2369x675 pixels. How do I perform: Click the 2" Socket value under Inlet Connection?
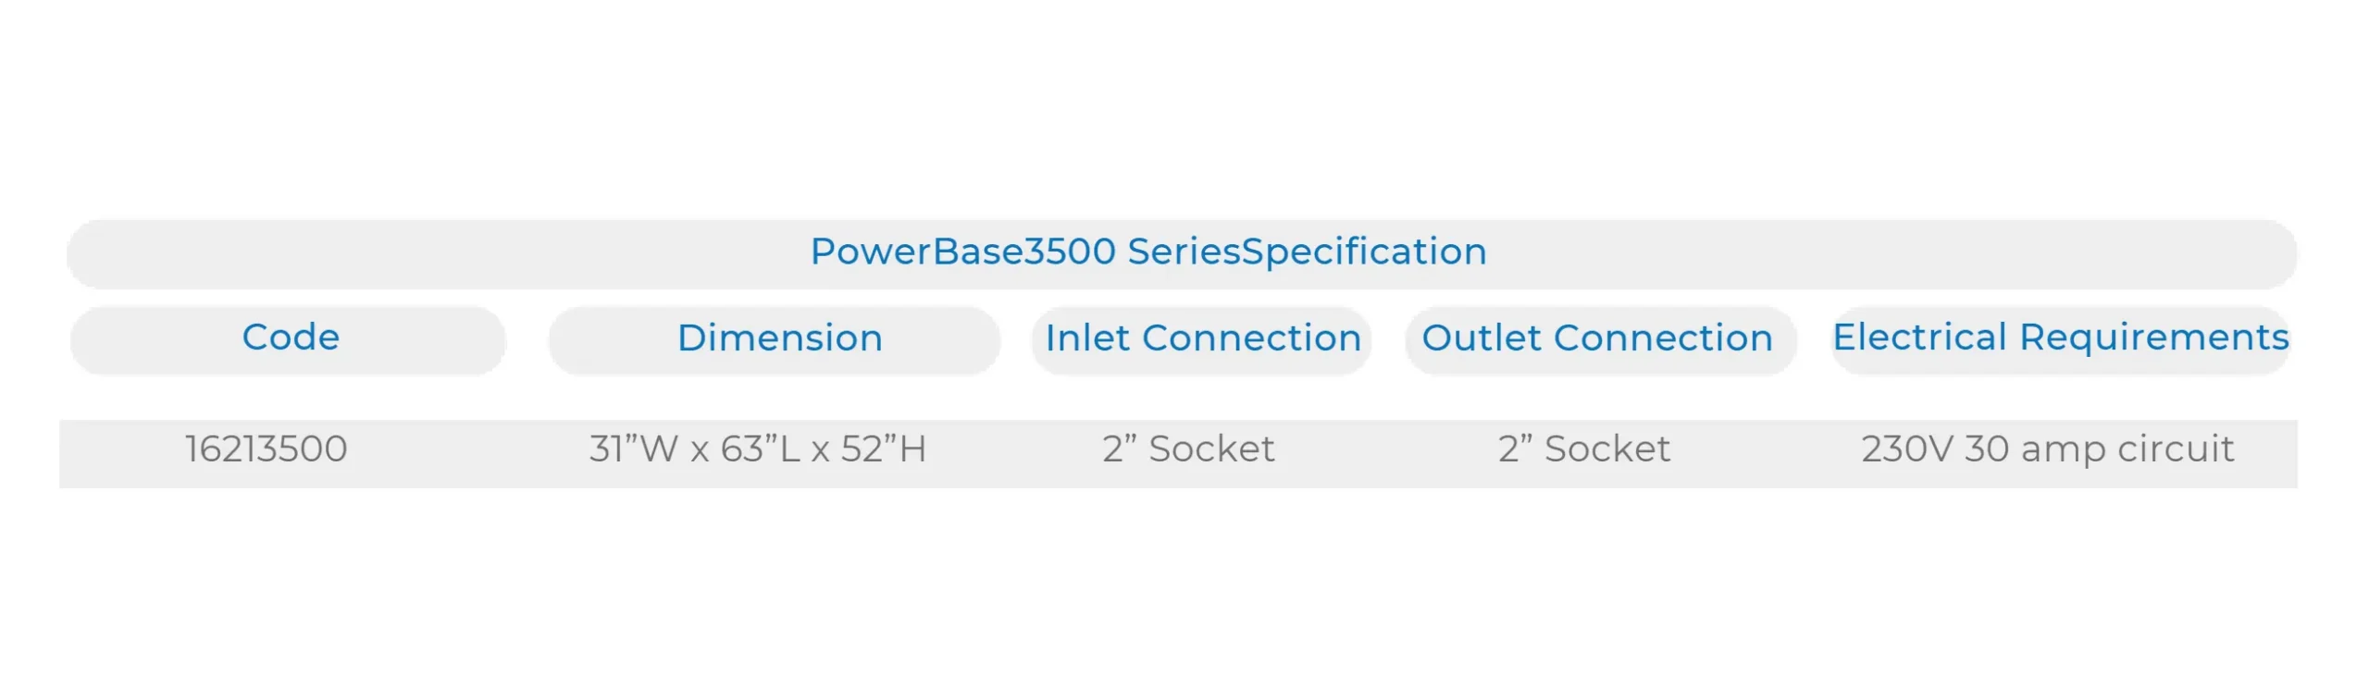tap(1188, 449)
